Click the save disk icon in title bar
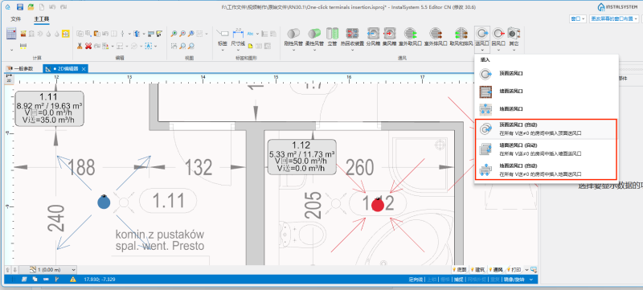The image size is (643, 290). (x=20, y=7)
